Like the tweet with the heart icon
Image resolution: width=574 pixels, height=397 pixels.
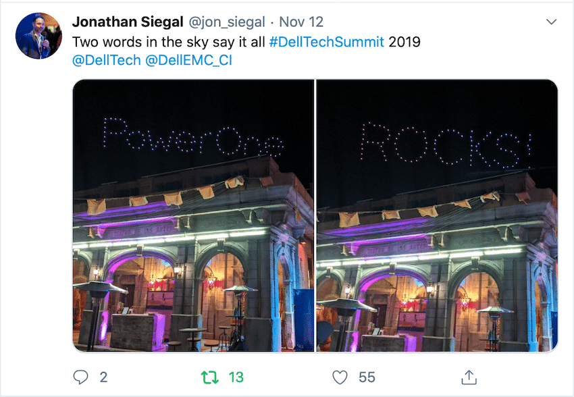[340, 377]
